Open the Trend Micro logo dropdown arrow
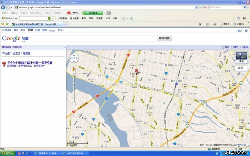The height and width of the screenshot is (156, 250). pos(80,13)
